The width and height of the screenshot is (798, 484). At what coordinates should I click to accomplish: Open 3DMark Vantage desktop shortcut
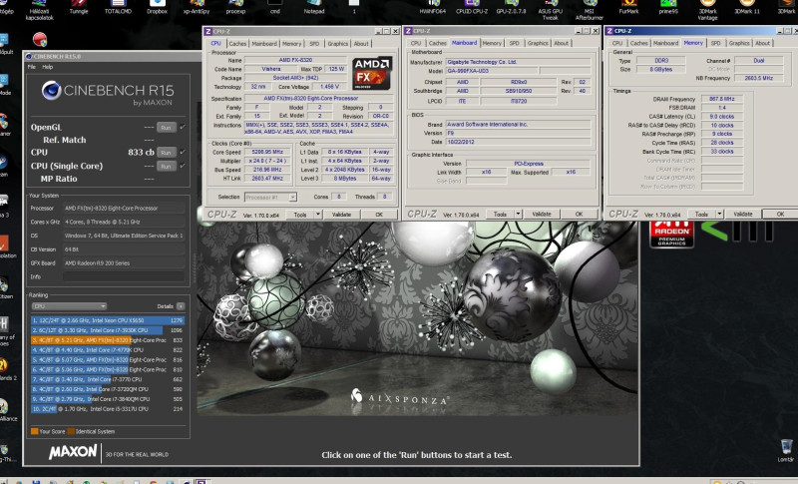pos(707,10)
